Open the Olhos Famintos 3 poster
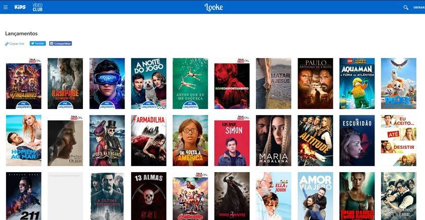 click(x=232, y=196)
